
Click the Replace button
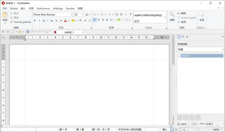coord(182,13)
